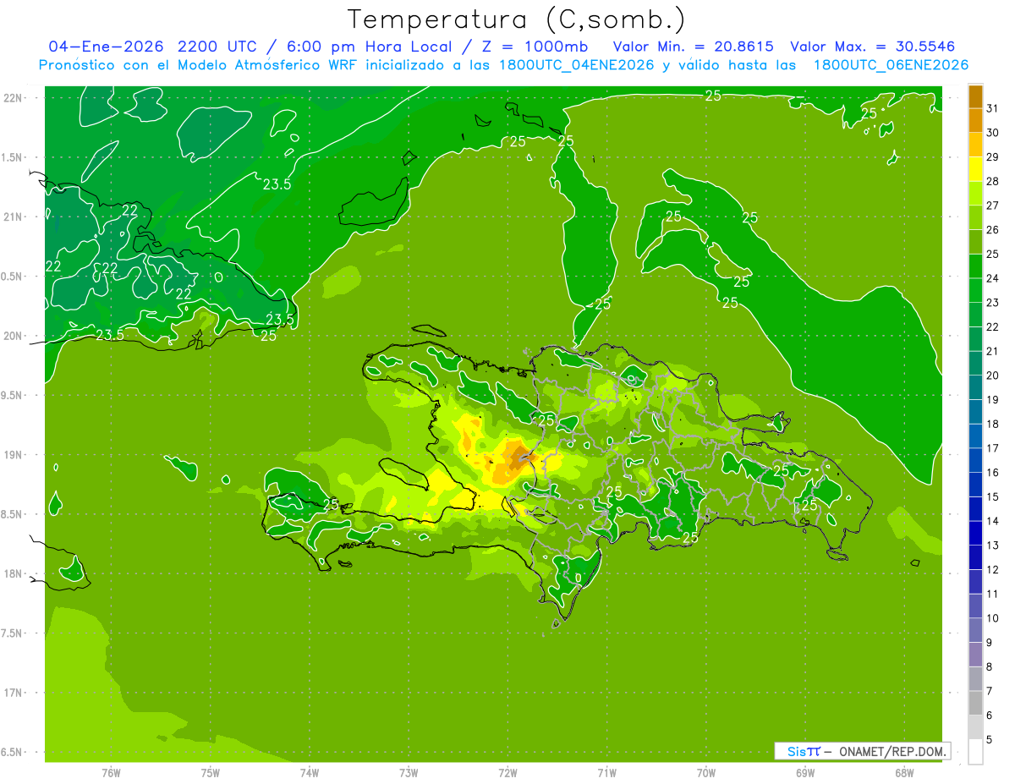Click the legend swatch between 26 and 27
Viewport: 1015px width, 784px height.
tap(975, 218)
